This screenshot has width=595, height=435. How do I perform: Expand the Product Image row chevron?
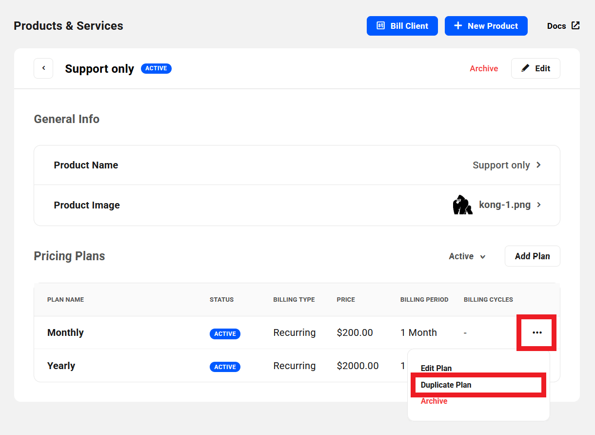point(539,205)
